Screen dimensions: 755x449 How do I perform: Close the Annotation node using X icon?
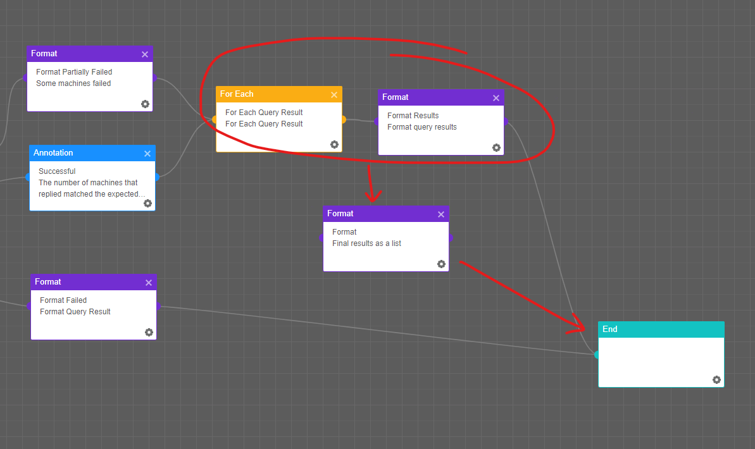pos(147,154)
